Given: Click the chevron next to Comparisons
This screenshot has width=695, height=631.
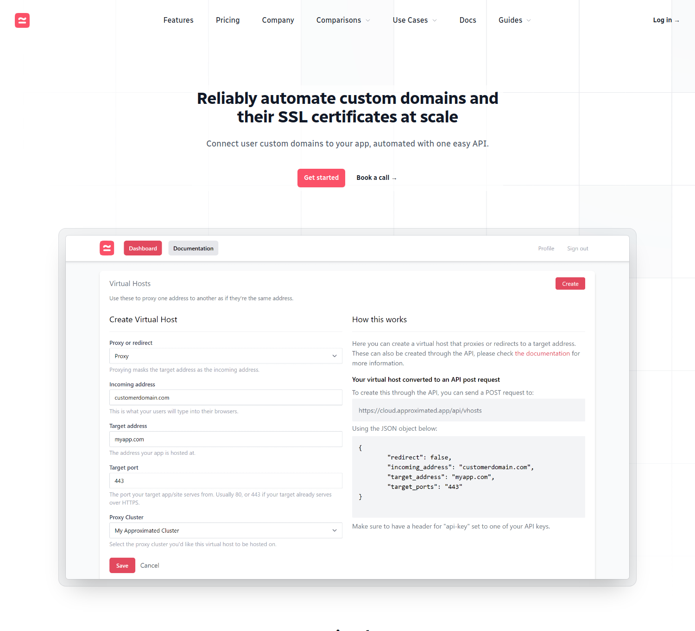Looking at the screenshot, I should click(368, 20).
